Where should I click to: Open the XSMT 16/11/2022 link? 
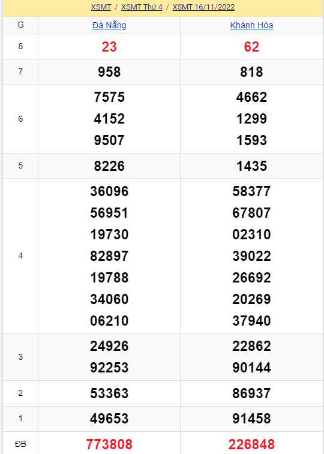point(203,7)
